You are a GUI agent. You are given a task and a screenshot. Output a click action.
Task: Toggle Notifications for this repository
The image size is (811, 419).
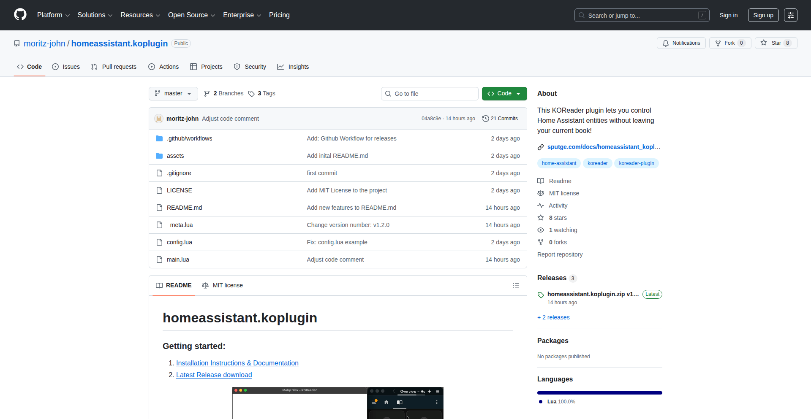681,43
